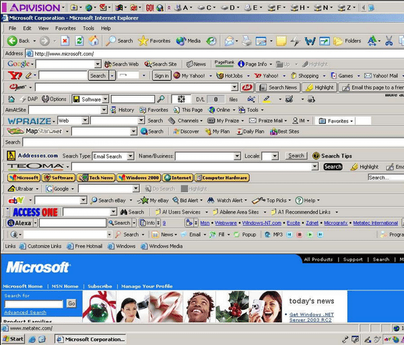Click the Ask Jeeves Search News button

point(277,88)
